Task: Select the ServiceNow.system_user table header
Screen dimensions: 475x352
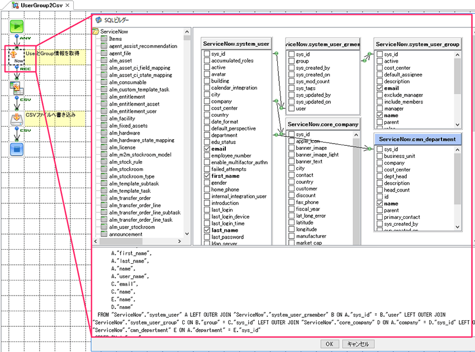Action: point(236,44)
